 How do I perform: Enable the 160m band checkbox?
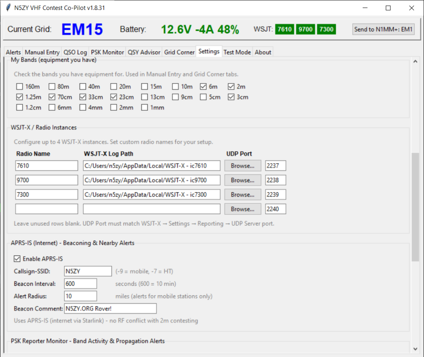pos(19,87)
